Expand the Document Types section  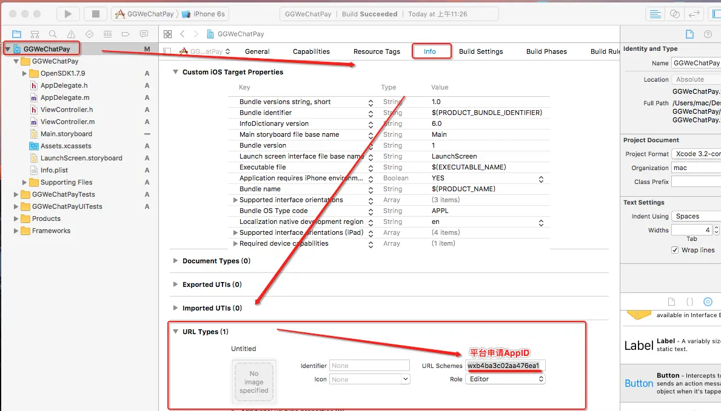pyautogui.click(x=175, y=260)
